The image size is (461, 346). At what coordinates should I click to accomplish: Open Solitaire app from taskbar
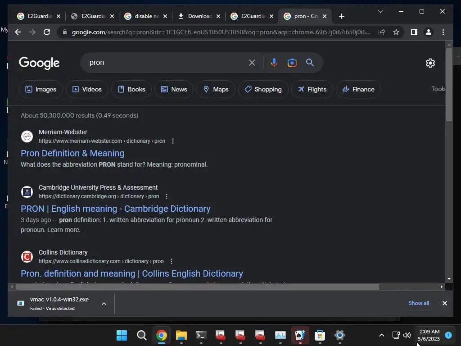tap(300, 335)
